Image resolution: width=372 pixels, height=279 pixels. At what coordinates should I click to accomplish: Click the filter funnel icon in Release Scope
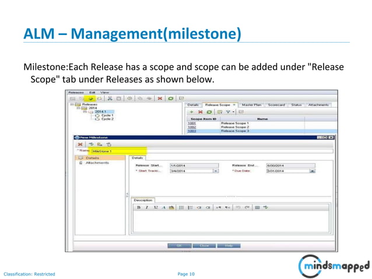coord(228,112)
